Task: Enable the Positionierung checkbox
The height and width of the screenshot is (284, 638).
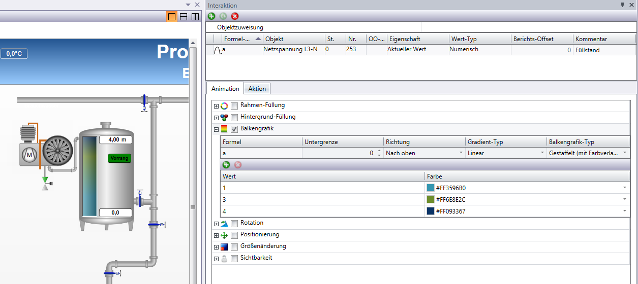Action: (234, 235)
